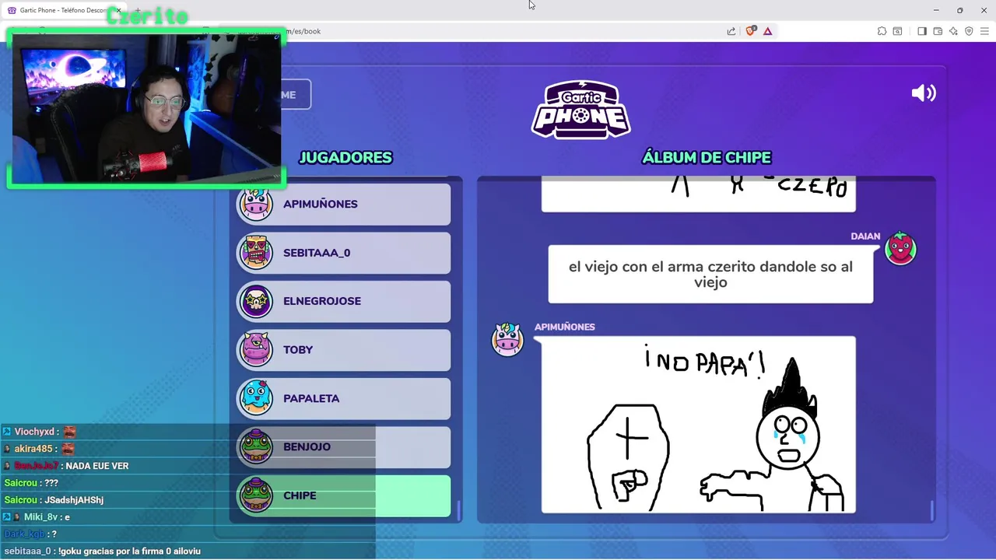Toggle the browser sidebar panel icon

(x=922, y=31)
